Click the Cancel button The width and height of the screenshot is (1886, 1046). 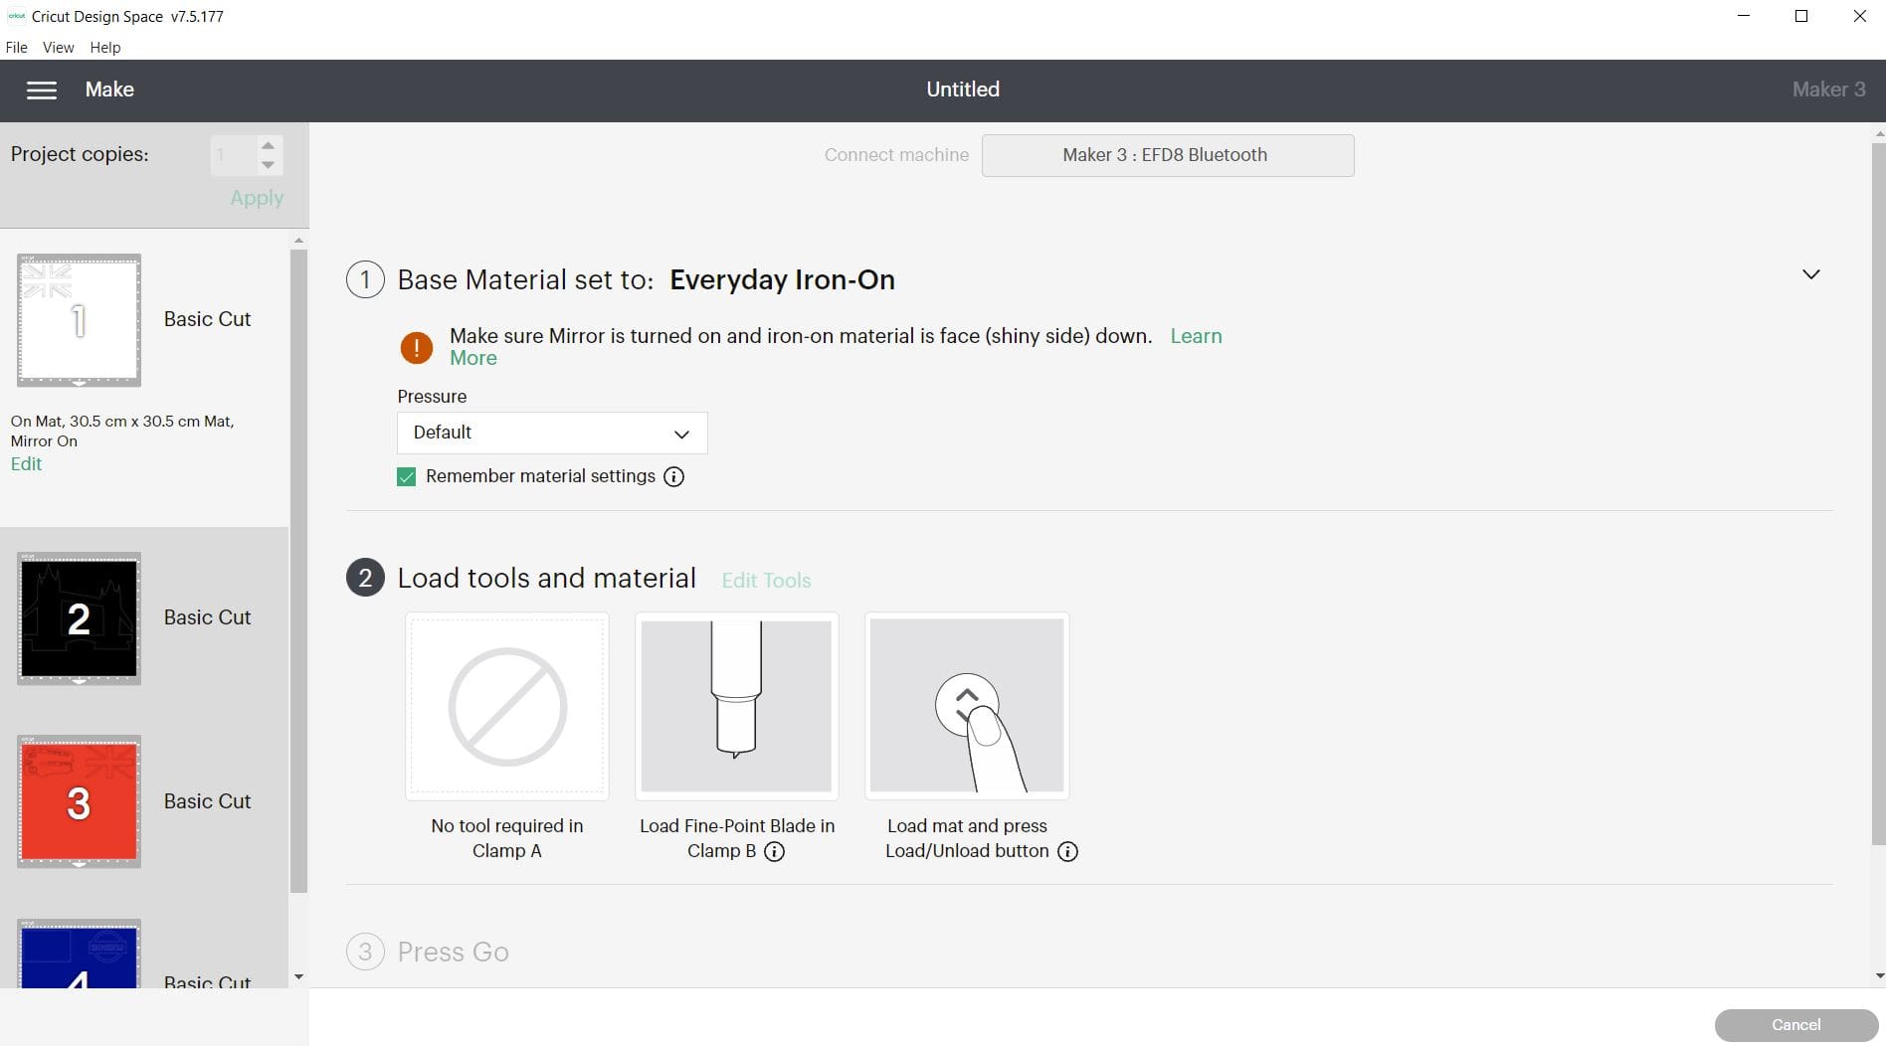pyautogui.click(x=1796, y=1025)
